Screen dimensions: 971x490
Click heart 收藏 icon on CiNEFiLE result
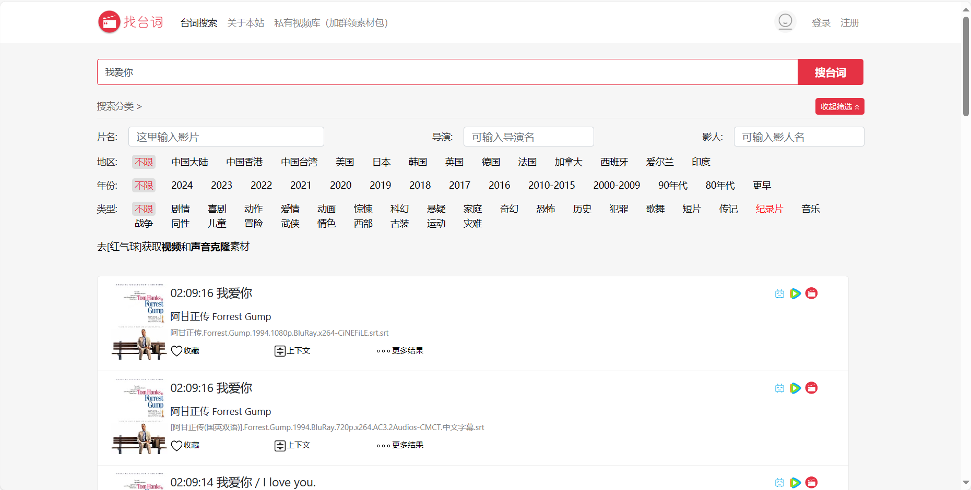pyautogui.click(x=176, y=351)
